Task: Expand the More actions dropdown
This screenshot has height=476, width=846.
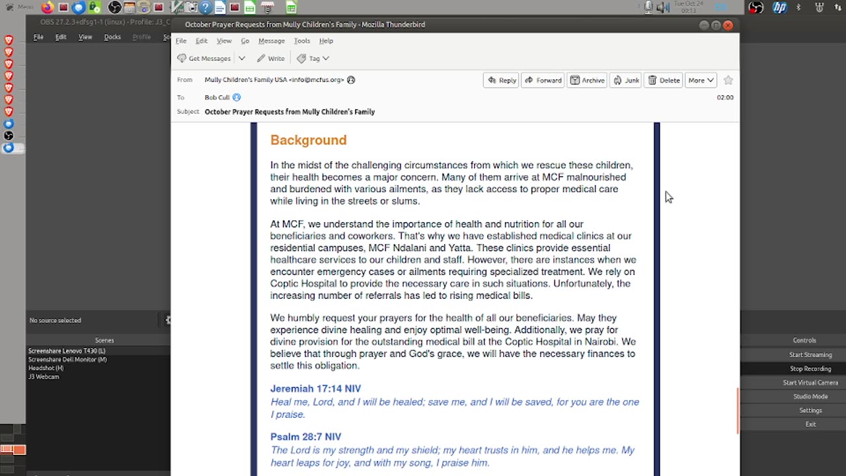Action: [701, 80]
